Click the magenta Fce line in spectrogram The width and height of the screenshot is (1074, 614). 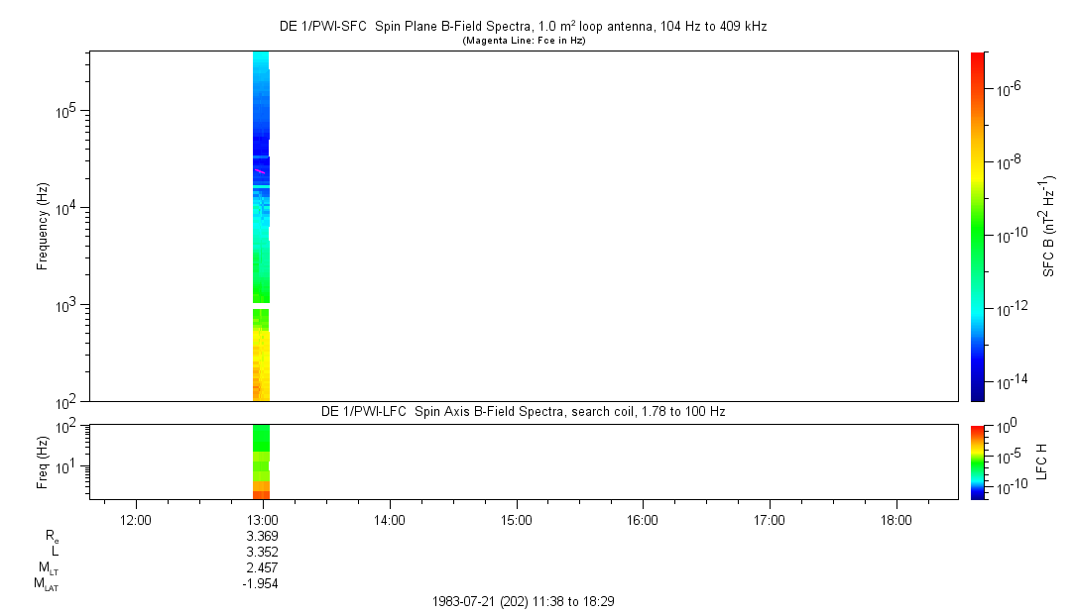[260, 171]
